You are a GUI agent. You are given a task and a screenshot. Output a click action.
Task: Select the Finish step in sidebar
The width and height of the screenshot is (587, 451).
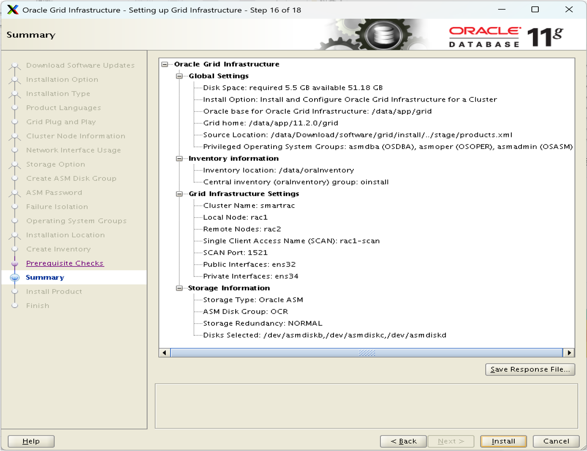tap(38, 305)
